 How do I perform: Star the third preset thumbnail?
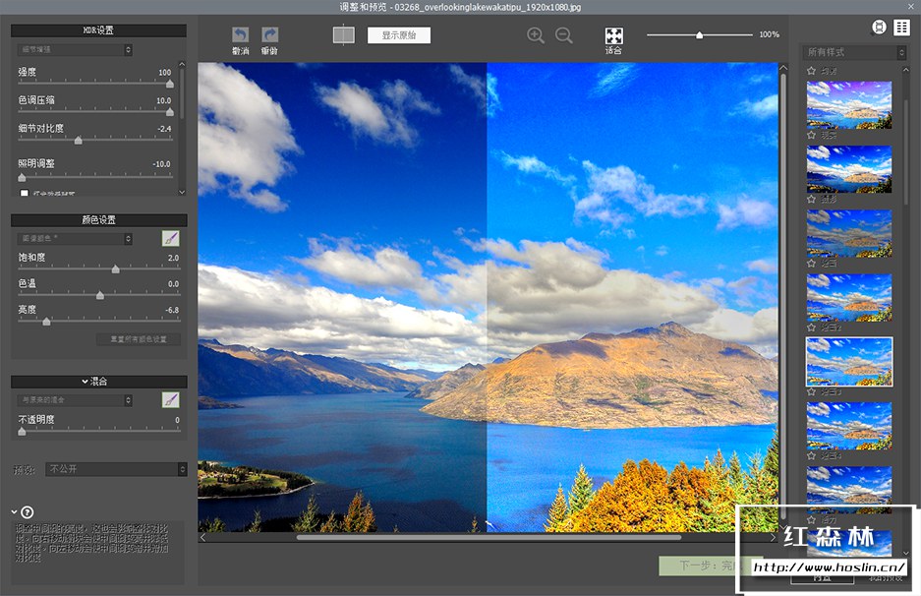(811, 200)
